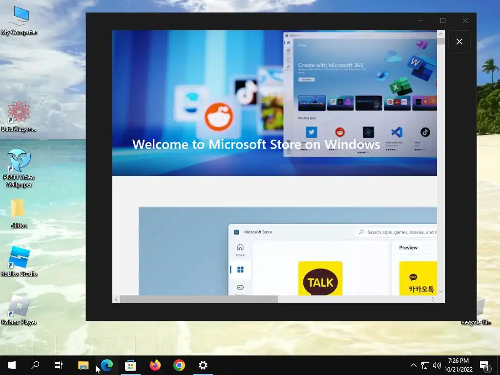500x375 pixels.
Task: Launch PUSH Video Wallpaper shortcut
Action: click(19, 168)
